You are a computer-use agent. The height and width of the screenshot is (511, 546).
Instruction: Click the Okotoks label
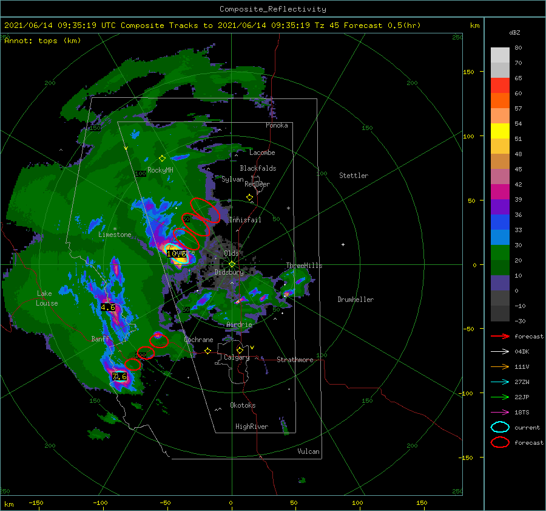click(243, 405)
